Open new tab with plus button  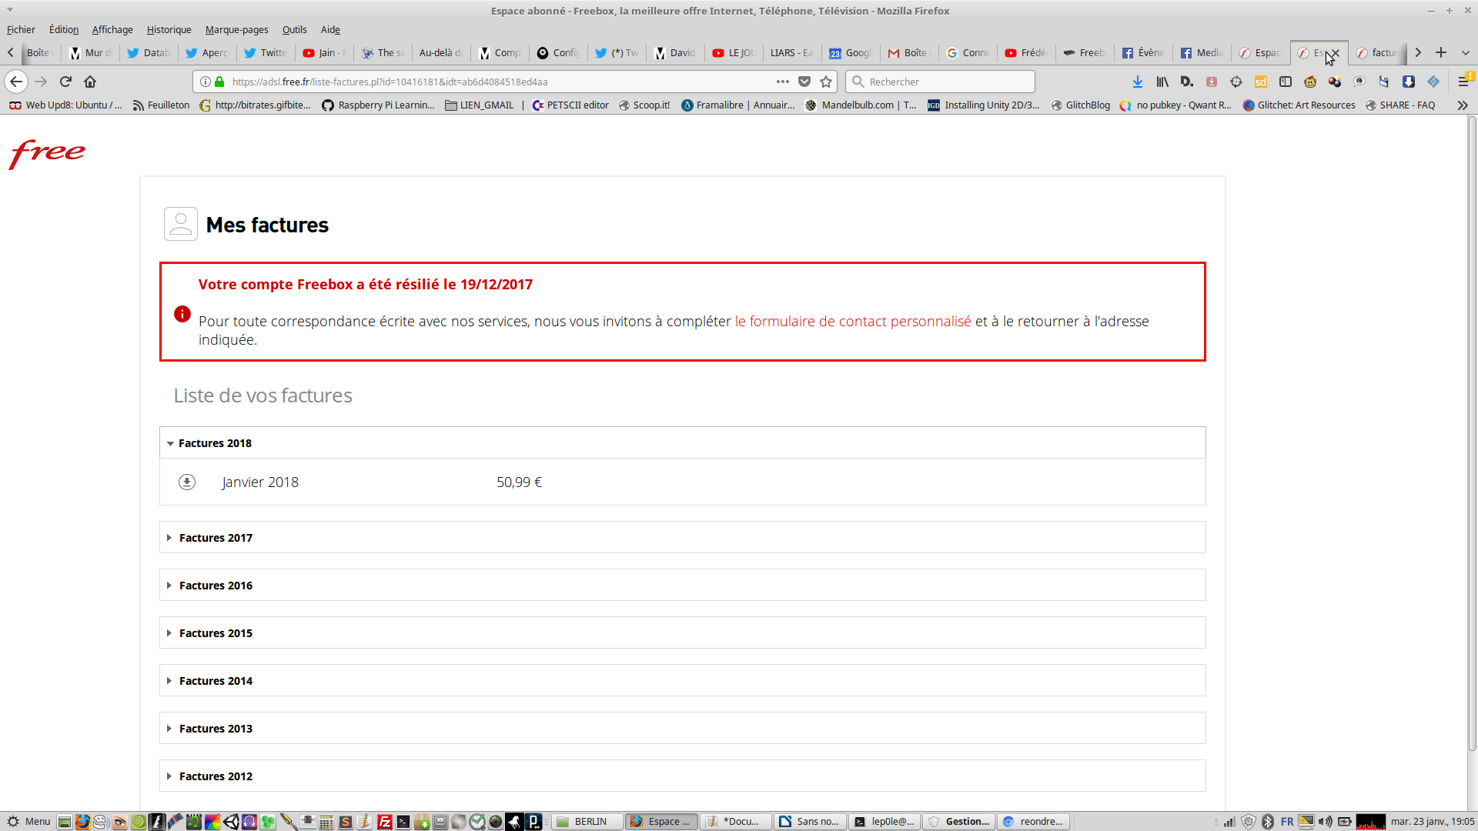(1441, 52)
